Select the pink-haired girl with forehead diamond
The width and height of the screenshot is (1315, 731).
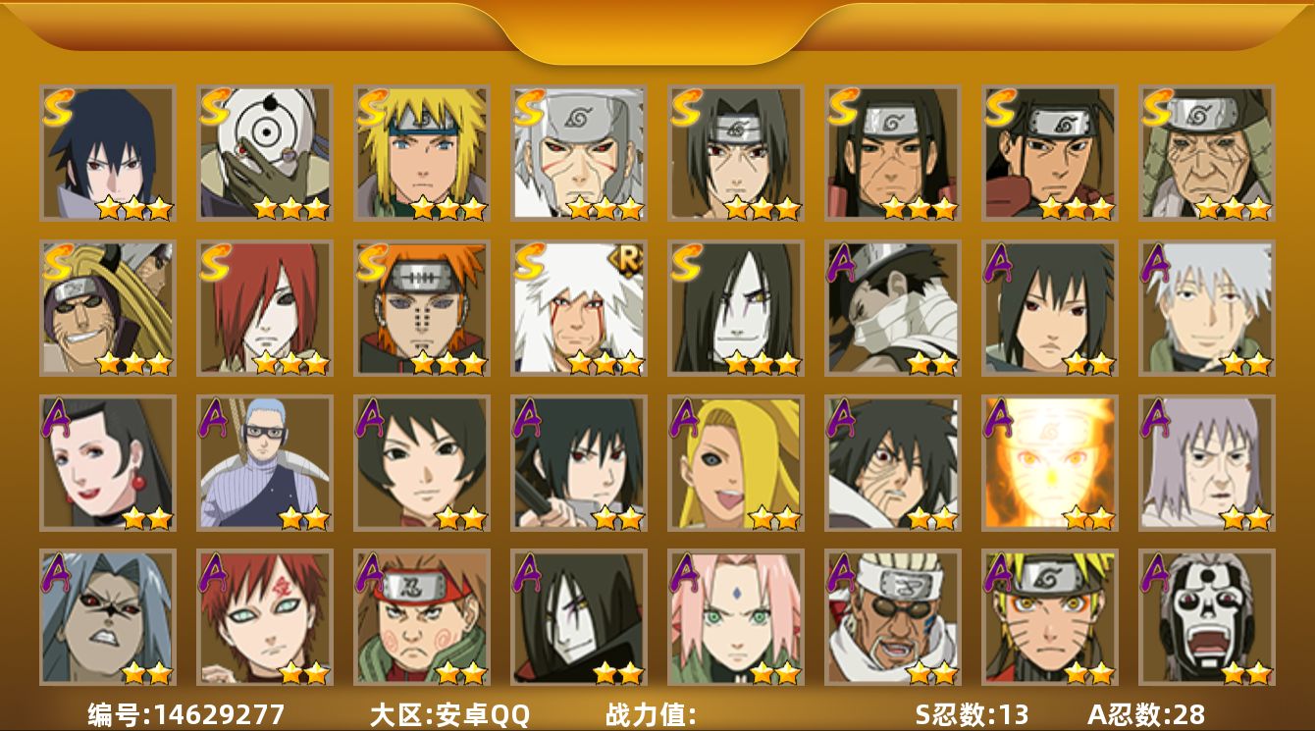coord(736,617)
